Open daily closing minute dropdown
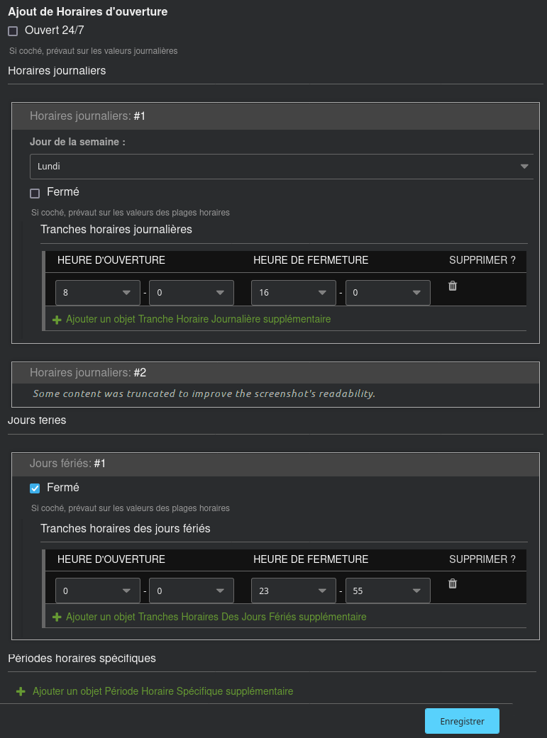547x738 pixels. pos(388,293)
